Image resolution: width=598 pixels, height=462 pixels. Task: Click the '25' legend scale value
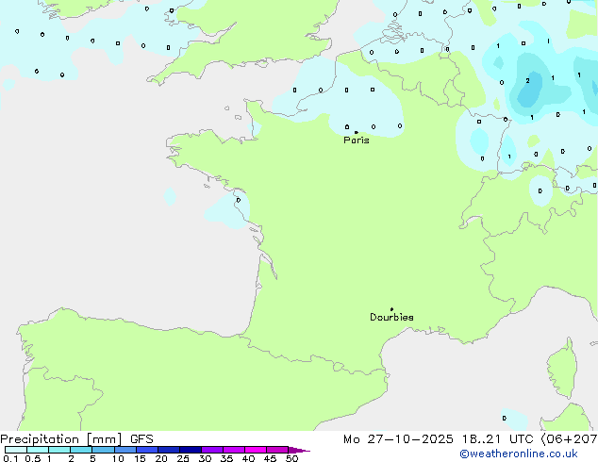coord(183,458)
